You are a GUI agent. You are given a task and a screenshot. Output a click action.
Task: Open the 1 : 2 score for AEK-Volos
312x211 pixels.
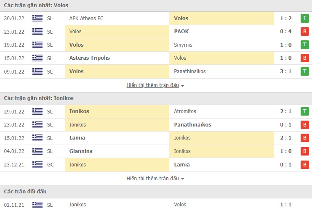[285, 18]
